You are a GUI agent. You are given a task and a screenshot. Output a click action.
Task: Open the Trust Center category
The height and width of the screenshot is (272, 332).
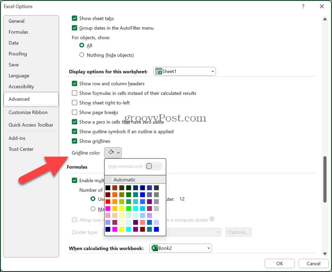[21, 149]
